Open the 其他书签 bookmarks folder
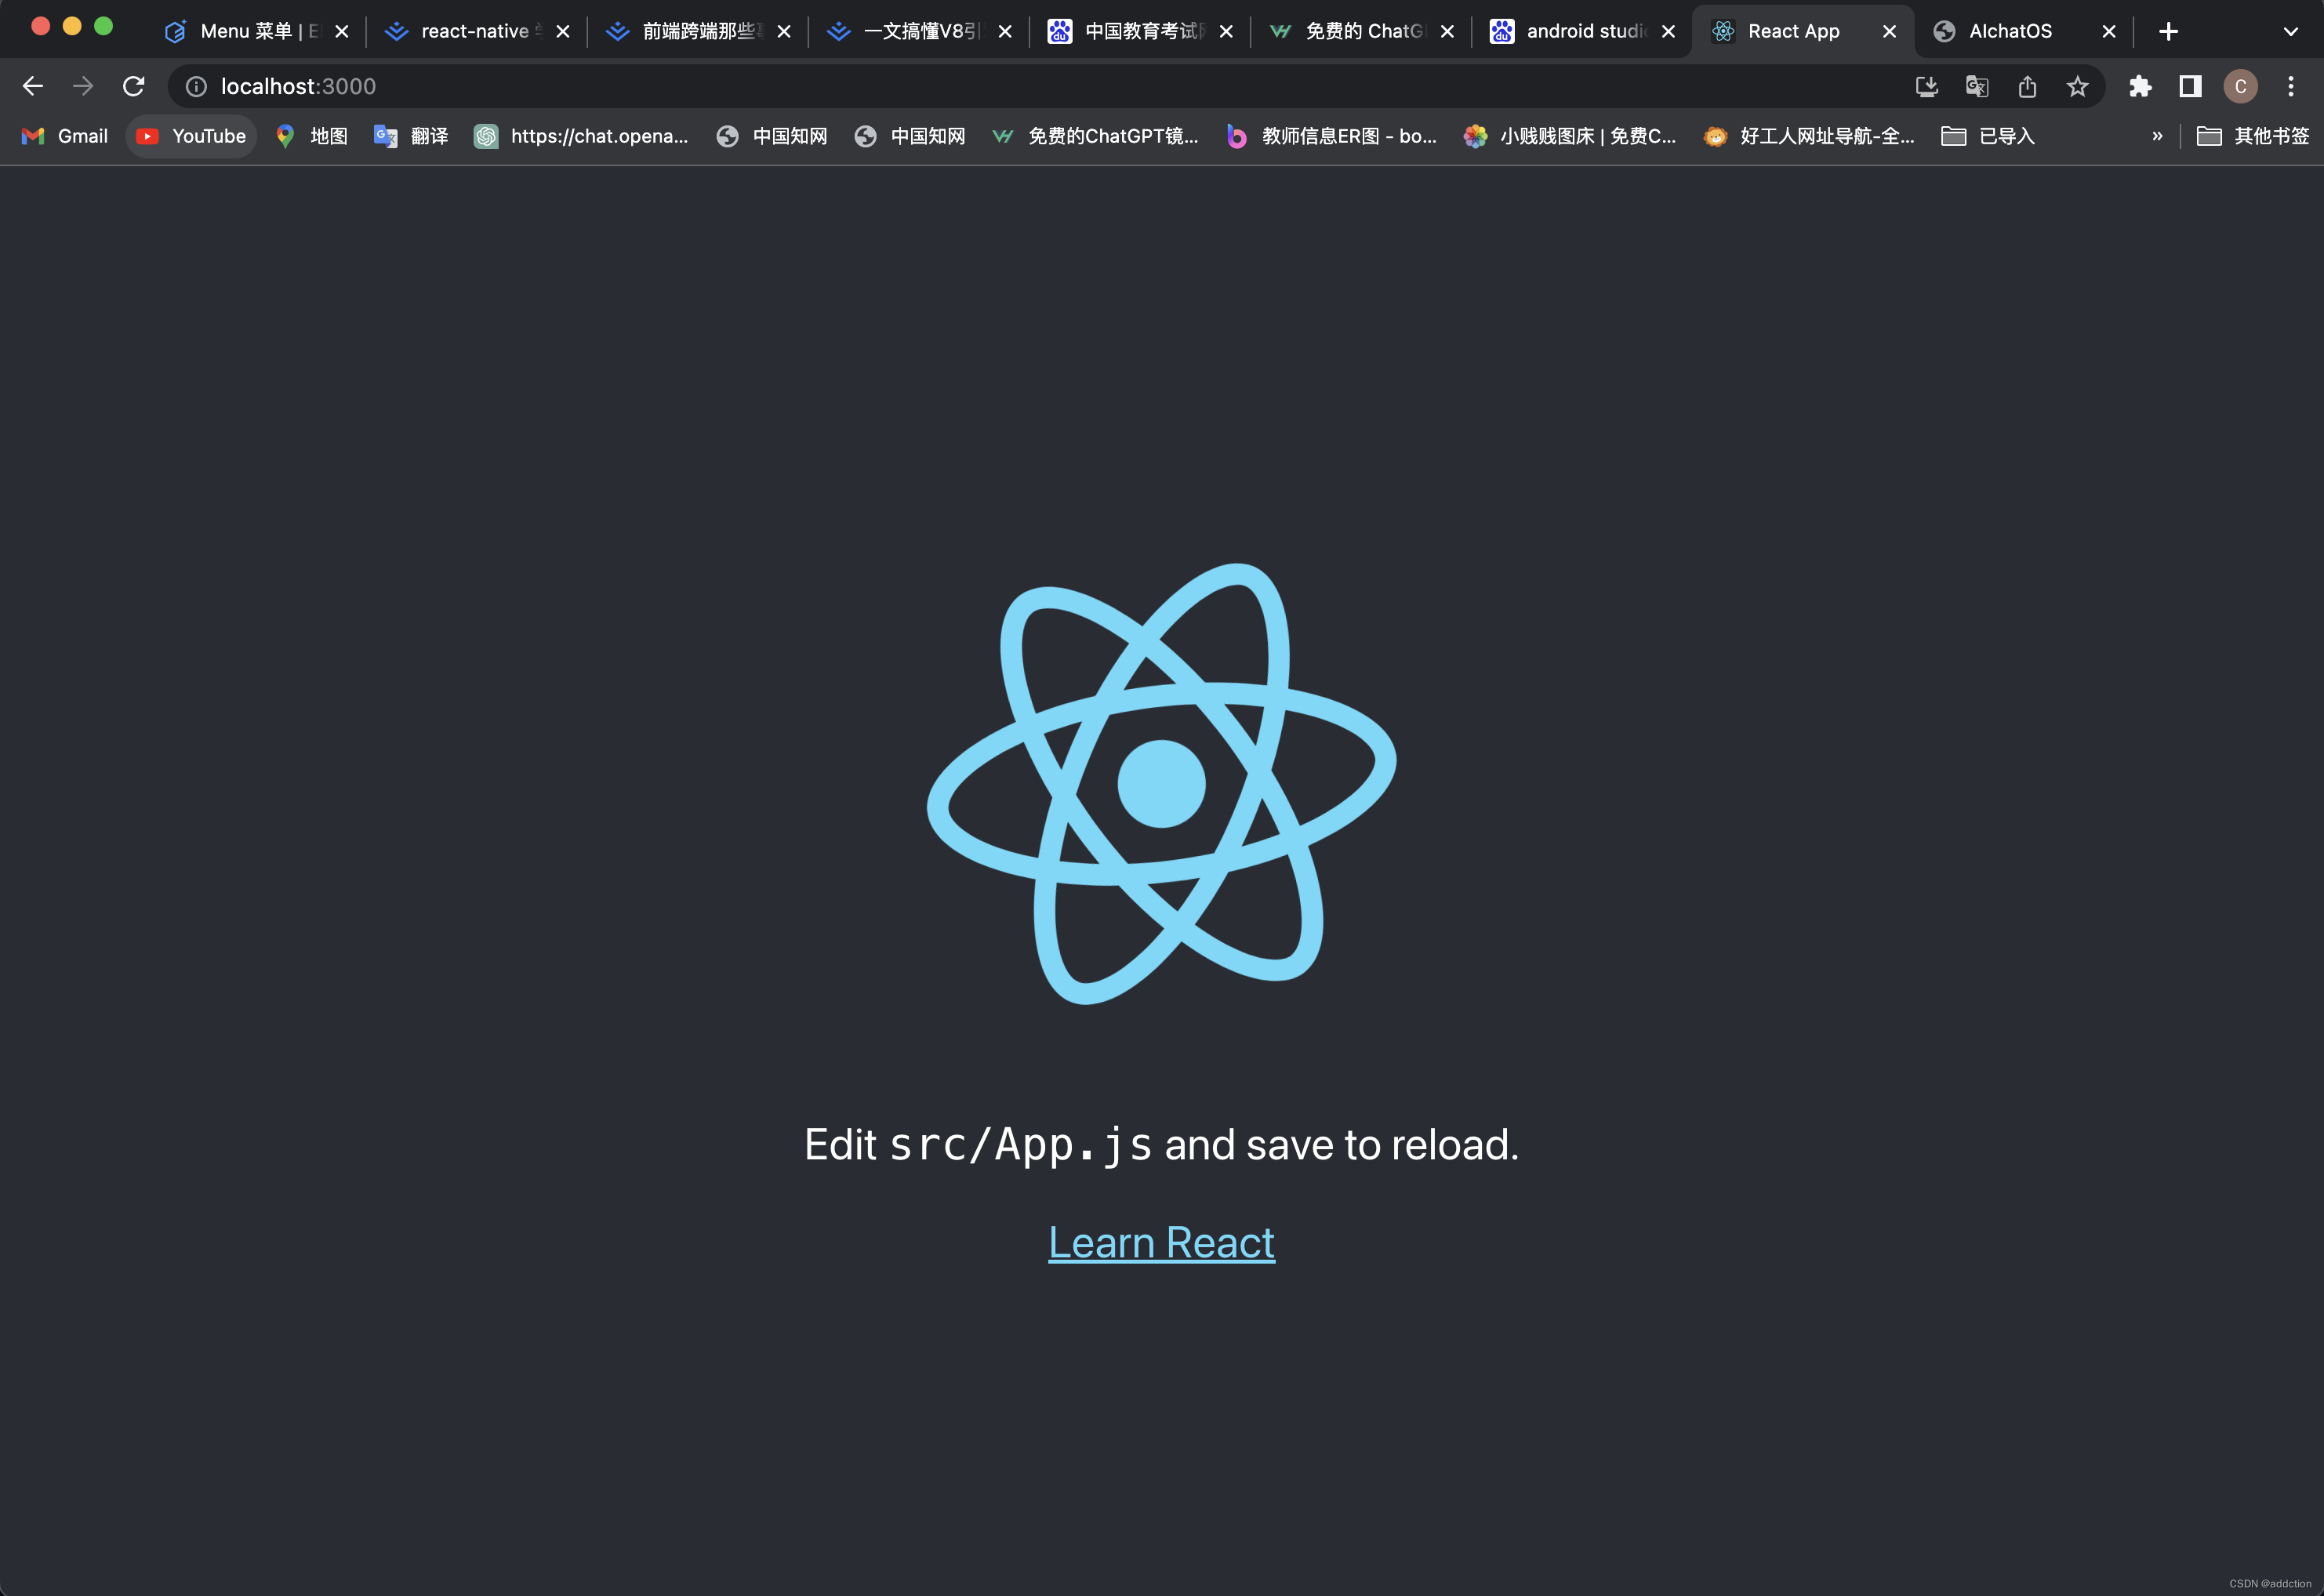Image resolution: width=2324 pixels, height=1596 pixels. 2253,136
